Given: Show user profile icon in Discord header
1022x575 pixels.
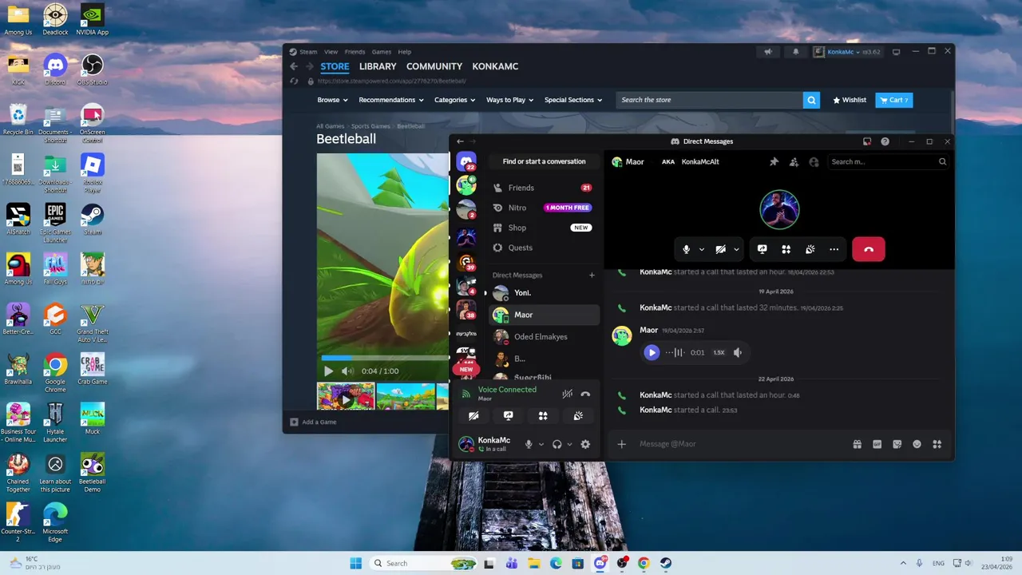Looking at the screenshot, I should [x=814, y=161].
